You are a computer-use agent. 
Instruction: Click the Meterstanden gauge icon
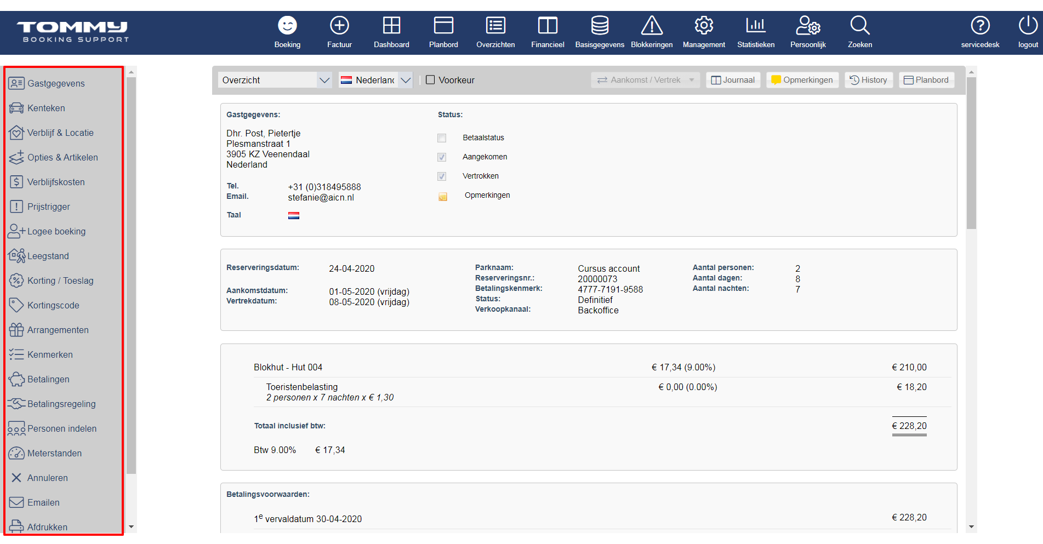16,453
